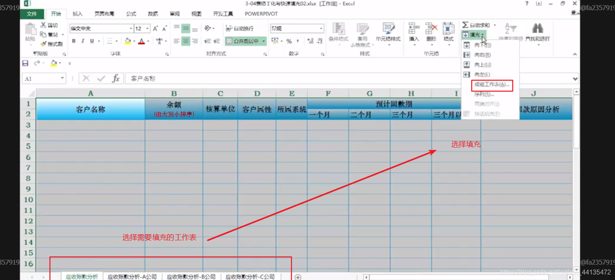Select sheet tab 应收账款分析-B公司
This screenshot has height=280, width=615.
[x=191, y=277]
